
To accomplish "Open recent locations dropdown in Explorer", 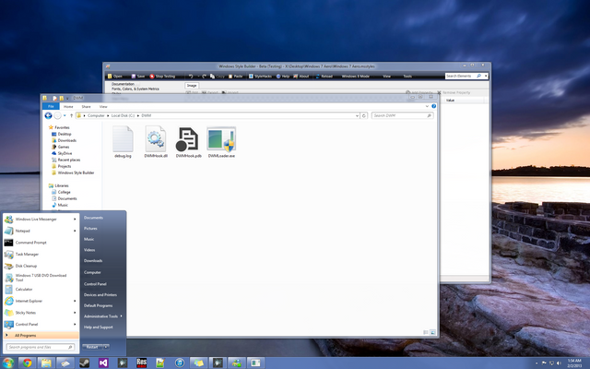I will 65,115.
